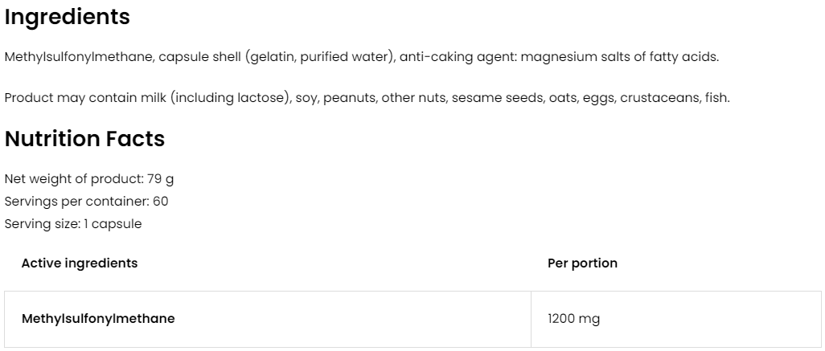
Task: Click the bold Methylsulfonylmethane table cell
Action: [x=98, y=319]
